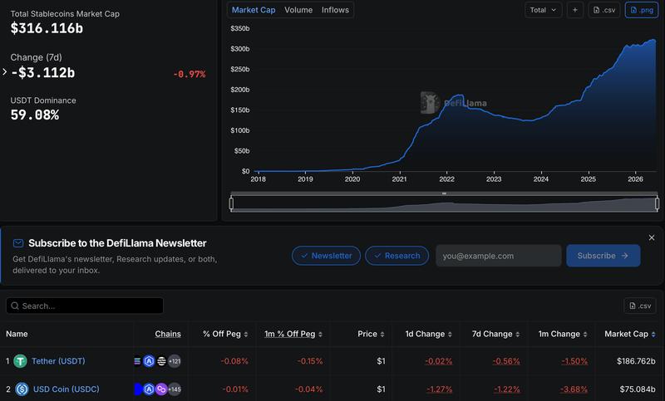Viewport: 665px width, 401px height.
Task: Toggle the Research subscription option
Action: (397, 256)
